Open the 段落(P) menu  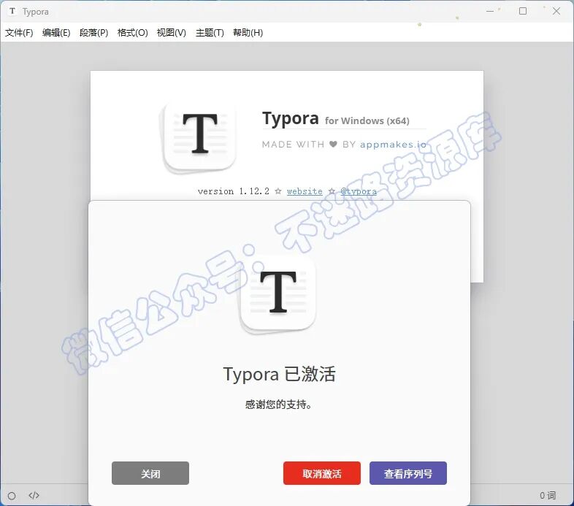coord(93,33)
